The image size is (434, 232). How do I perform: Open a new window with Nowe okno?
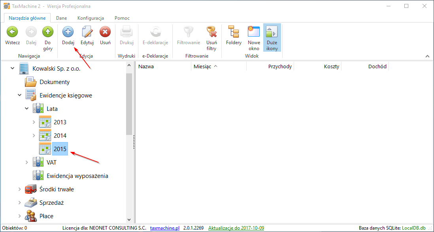tap(254, 32)
